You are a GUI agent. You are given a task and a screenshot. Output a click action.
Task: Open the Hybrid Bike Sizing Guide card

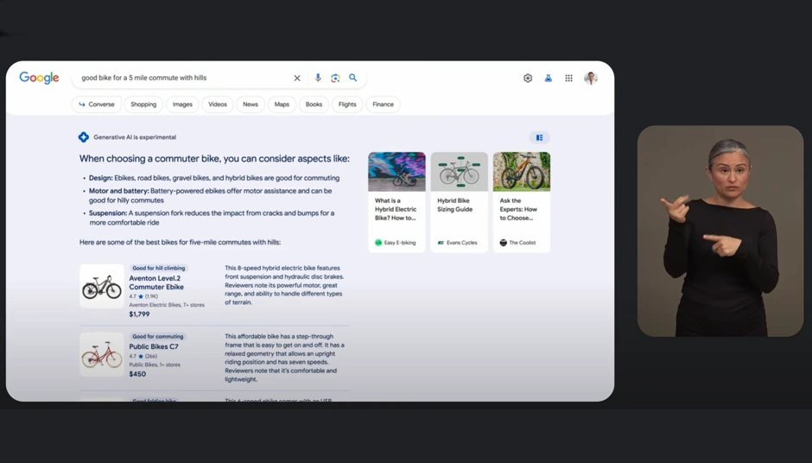point(460,202)
